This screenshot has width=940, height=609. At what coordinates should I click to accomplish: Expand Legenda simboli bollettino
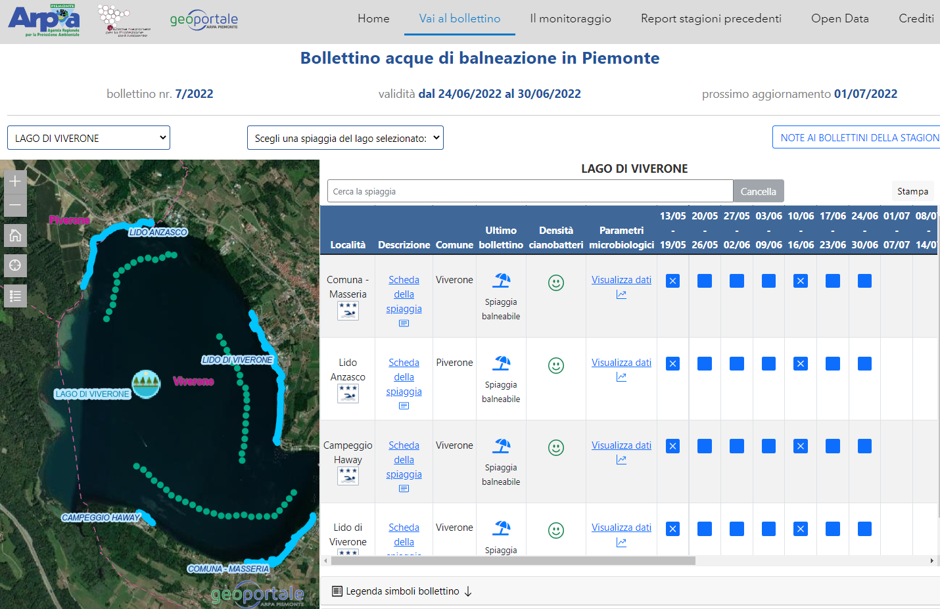(402, 591)
